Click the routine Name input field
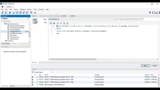The image size is (160, 90). (x=81, y=19)
